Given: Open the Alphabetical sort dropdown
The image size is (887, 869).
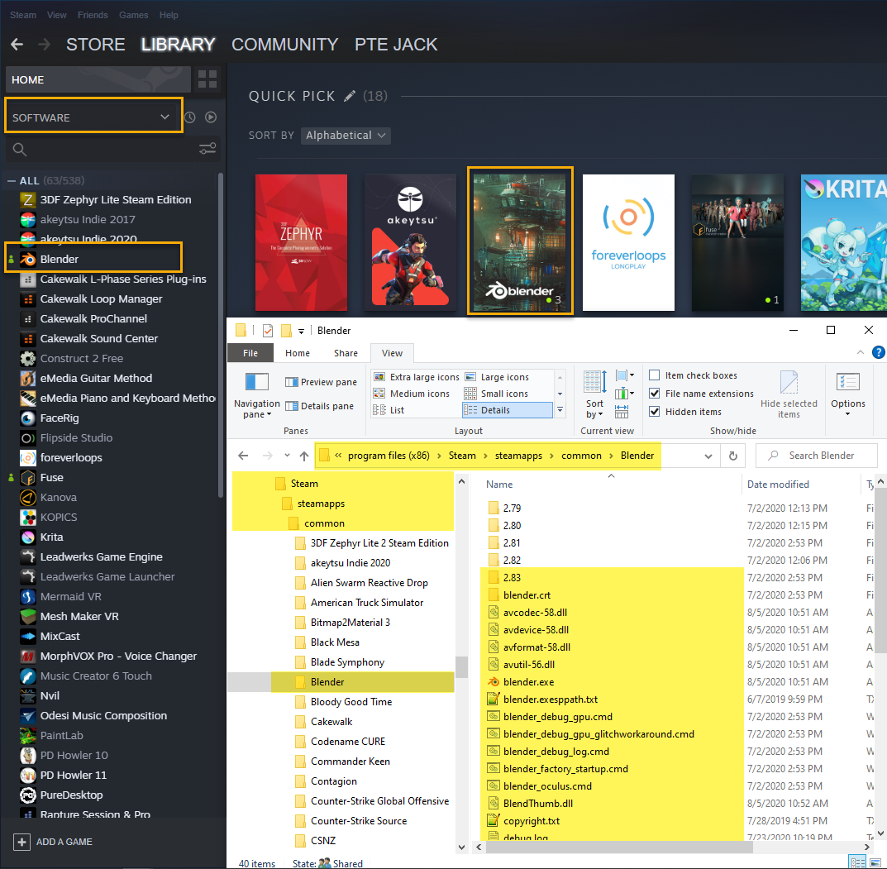Looking at the screenshot, I should pos(346,136).
